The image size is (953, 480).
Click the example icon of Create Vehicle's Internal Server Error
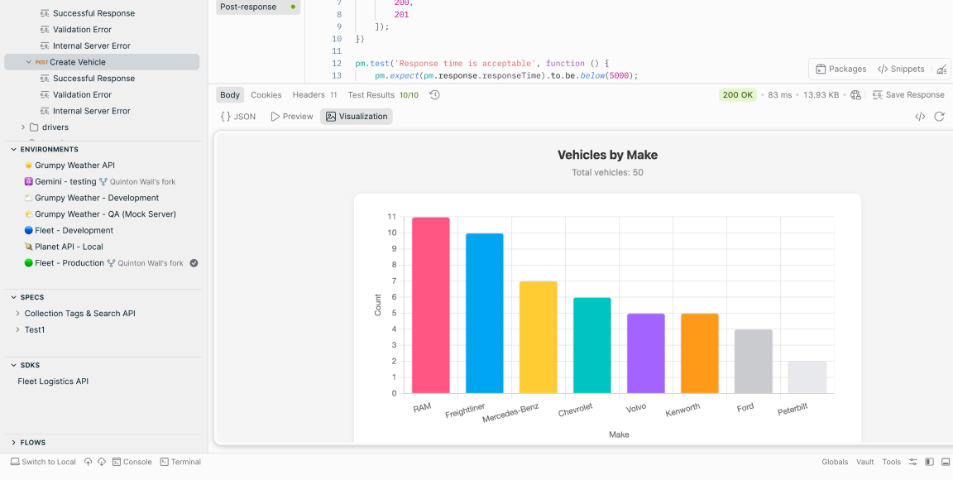[x=45, y=112]
